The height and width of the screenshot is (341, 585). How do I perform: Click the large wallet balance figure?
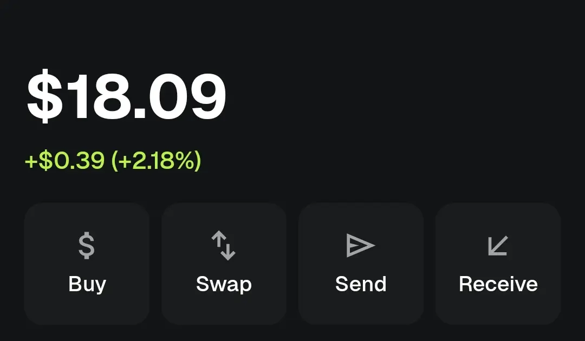126,96
